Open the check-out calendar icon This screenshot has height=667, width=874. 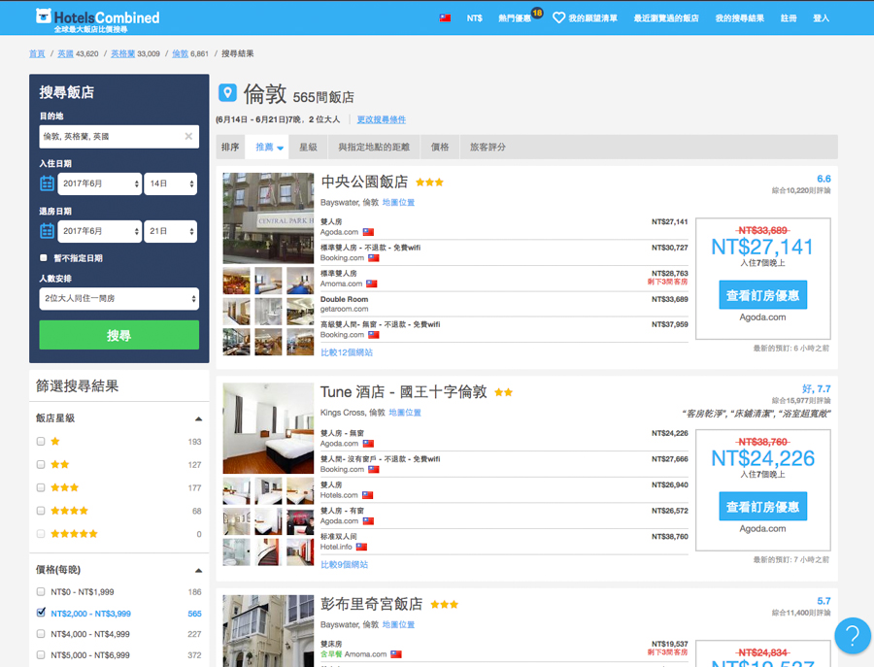[47, 231]
